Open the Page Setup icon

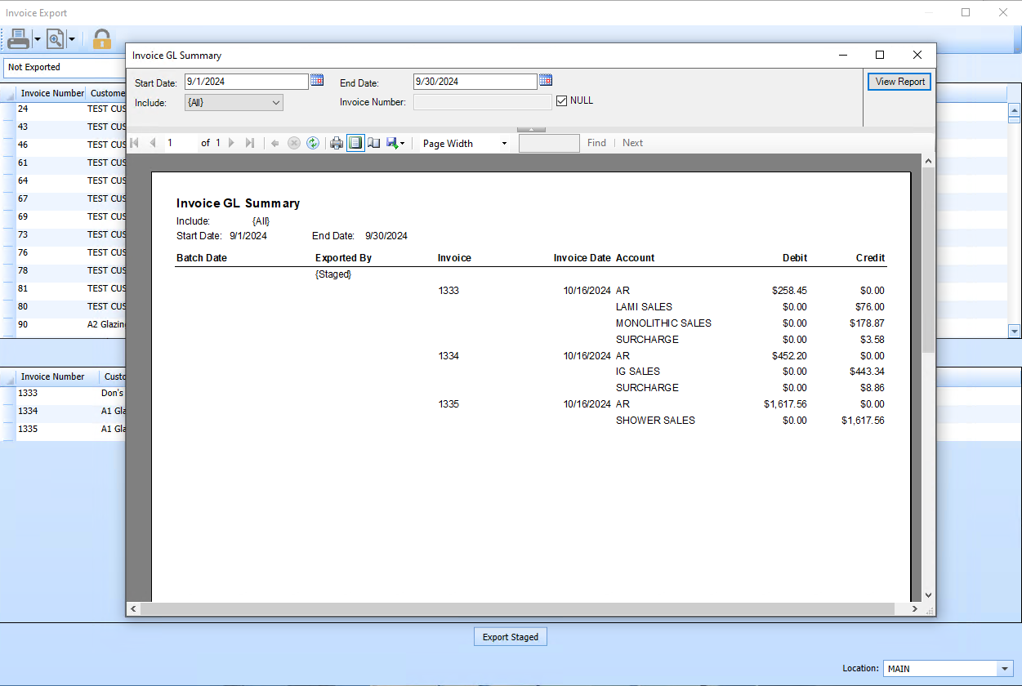pos(373,143)
